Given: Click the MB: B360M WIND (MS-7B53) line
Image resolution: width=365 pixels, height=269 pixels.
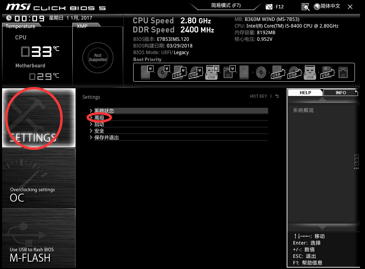Looking at the screenshot, I should click(267, 19).
